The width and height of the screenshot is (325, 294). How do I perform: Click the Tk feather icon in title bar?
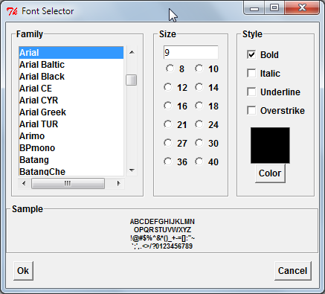point(12,11)
